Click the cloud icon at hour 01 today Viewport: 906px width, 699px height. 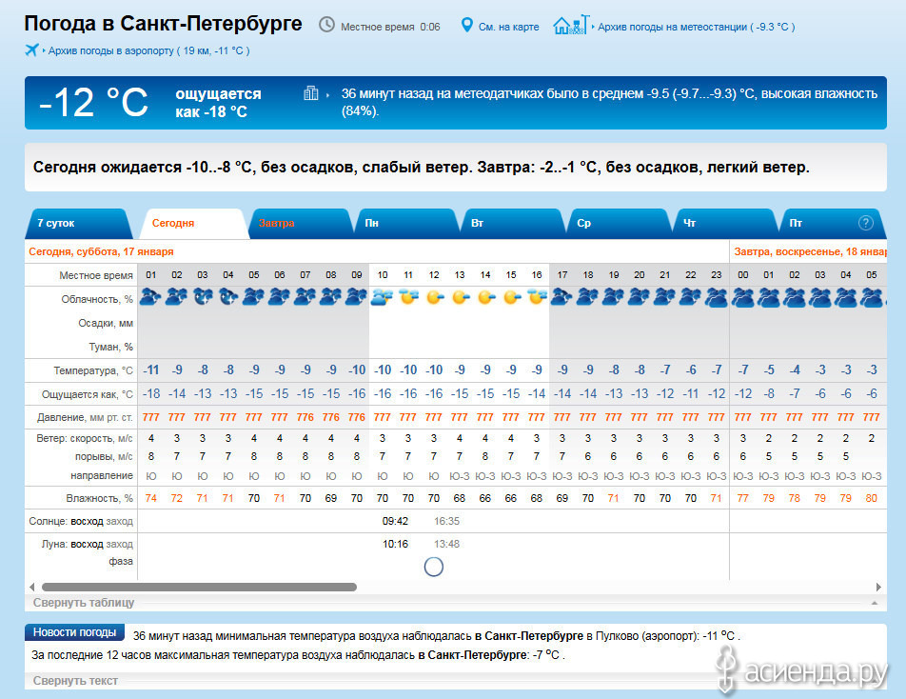click(x=150, y=297)
